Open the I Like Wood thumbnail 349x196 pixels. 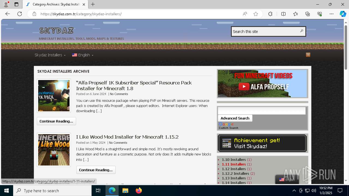[x=54, y=150]
